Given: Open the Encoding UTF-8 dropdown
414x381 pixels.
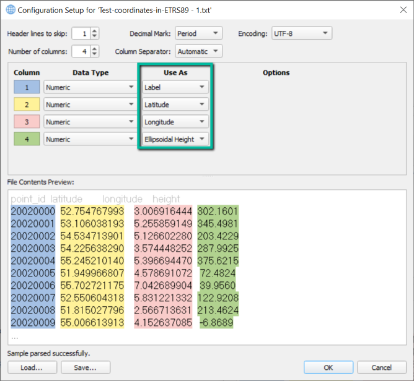Looking at the screenshot, I should pyautogui.click(x=301, y=33).
